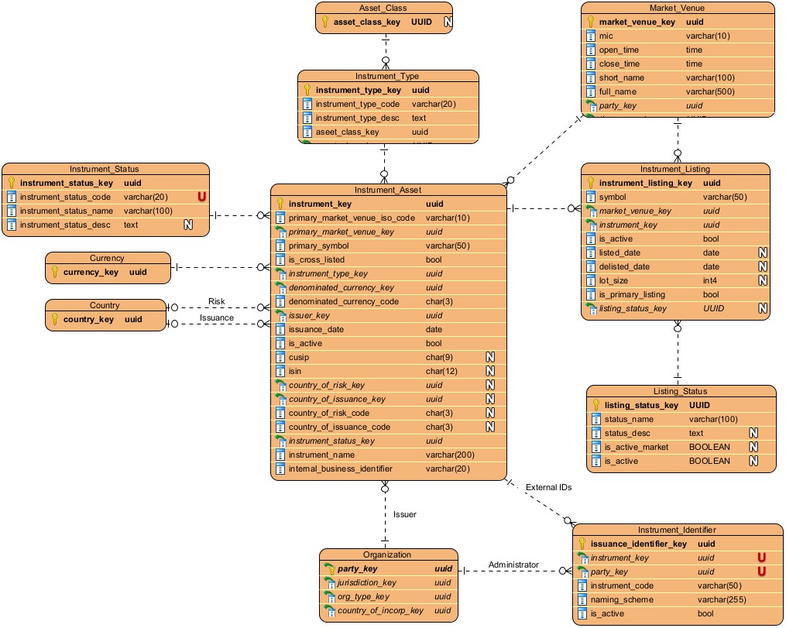Click the column icon beside cusip
Viewport: 786px width, 628px height.
[x=281, y=357]
